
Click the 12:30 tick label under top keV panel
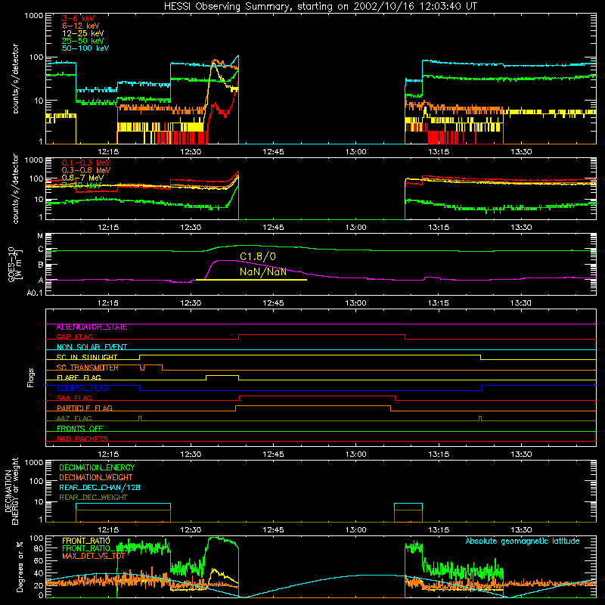coord(191,152)
